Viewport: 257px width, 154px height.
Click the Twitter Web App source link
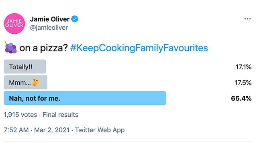100,130
